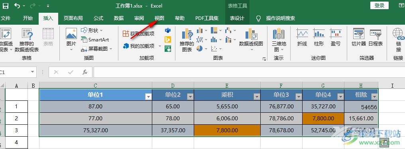Open the 单位1 column filter dropdown
405x149 pixels.
148,97
